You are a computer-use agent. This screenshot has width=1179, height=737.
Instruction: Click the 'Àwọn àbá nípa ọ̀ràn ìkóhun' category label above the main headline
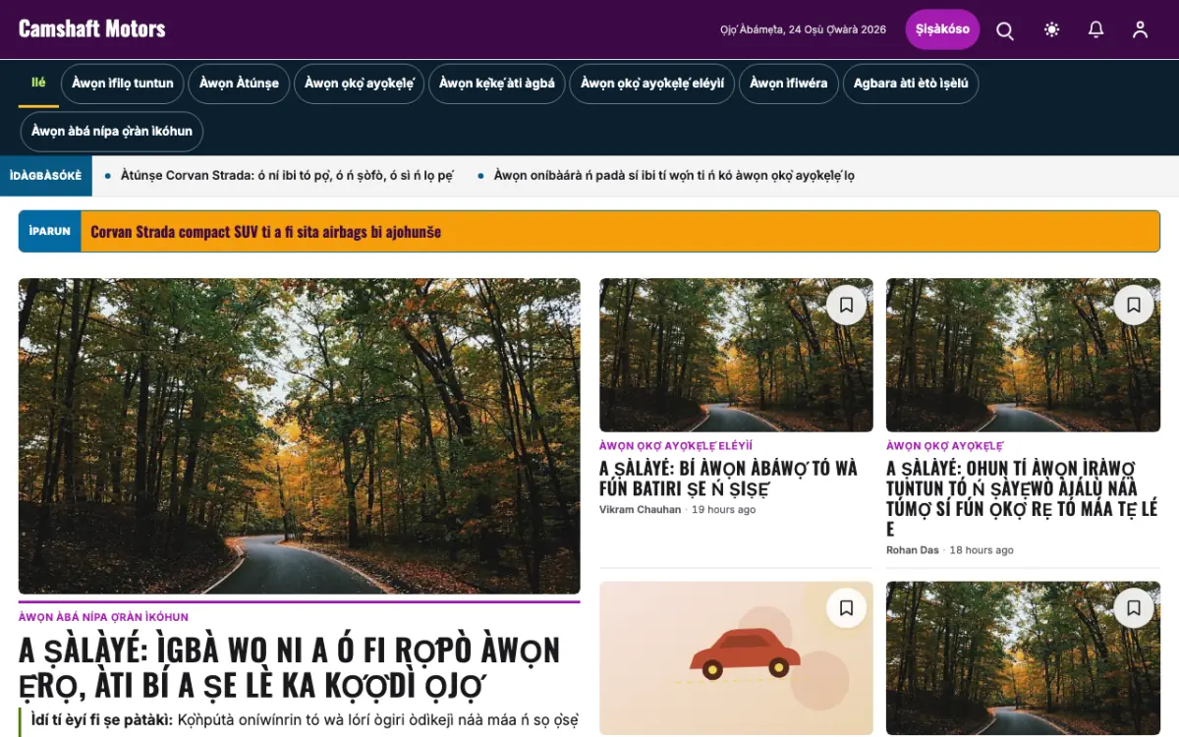click(103, 617)
